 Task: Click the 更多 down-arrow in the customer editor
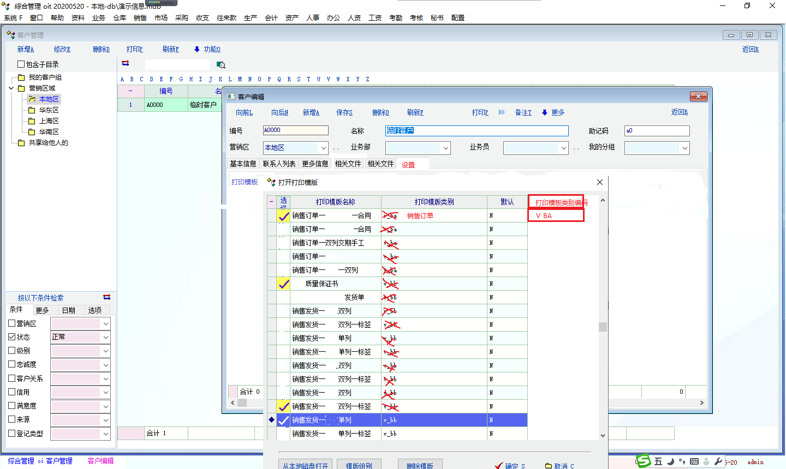pos(544,112)
